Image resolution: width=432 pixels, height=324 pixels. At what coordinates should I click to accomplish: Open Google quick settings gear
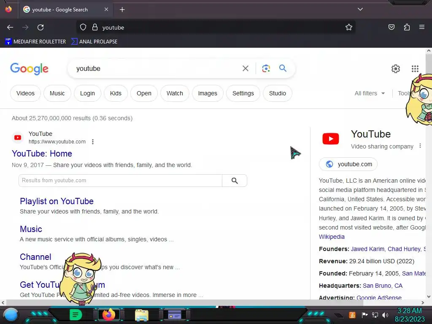[x=396, y=69]
